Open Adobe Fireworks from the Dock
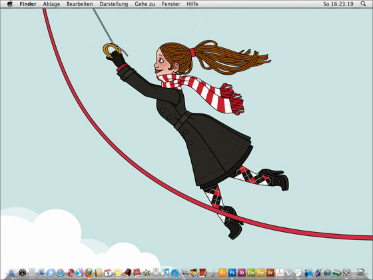This screenshot has height=280, width=373. pyautogui.click(x=260, y=273)
